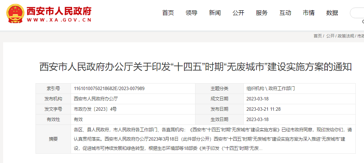This screenshot has width=364, height=163.
Task: Open 首页 in the main navigation bar
Action: tap(168, 13)
